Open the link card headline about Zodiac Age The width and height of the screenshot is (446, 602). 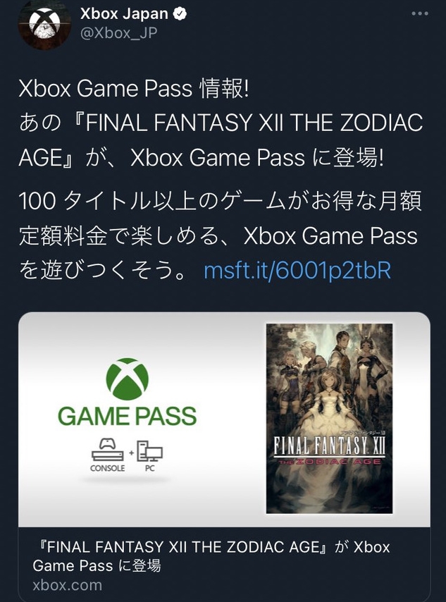(212, 556)
